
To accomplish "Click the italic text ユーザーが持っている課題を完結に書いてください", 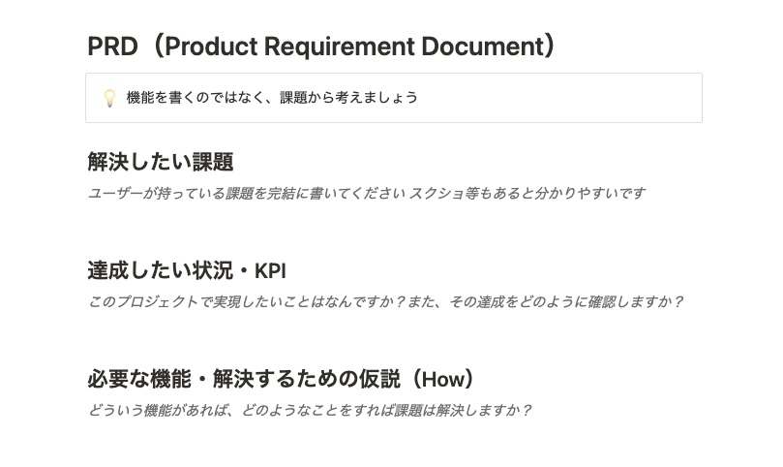I will tap(247, 193).
